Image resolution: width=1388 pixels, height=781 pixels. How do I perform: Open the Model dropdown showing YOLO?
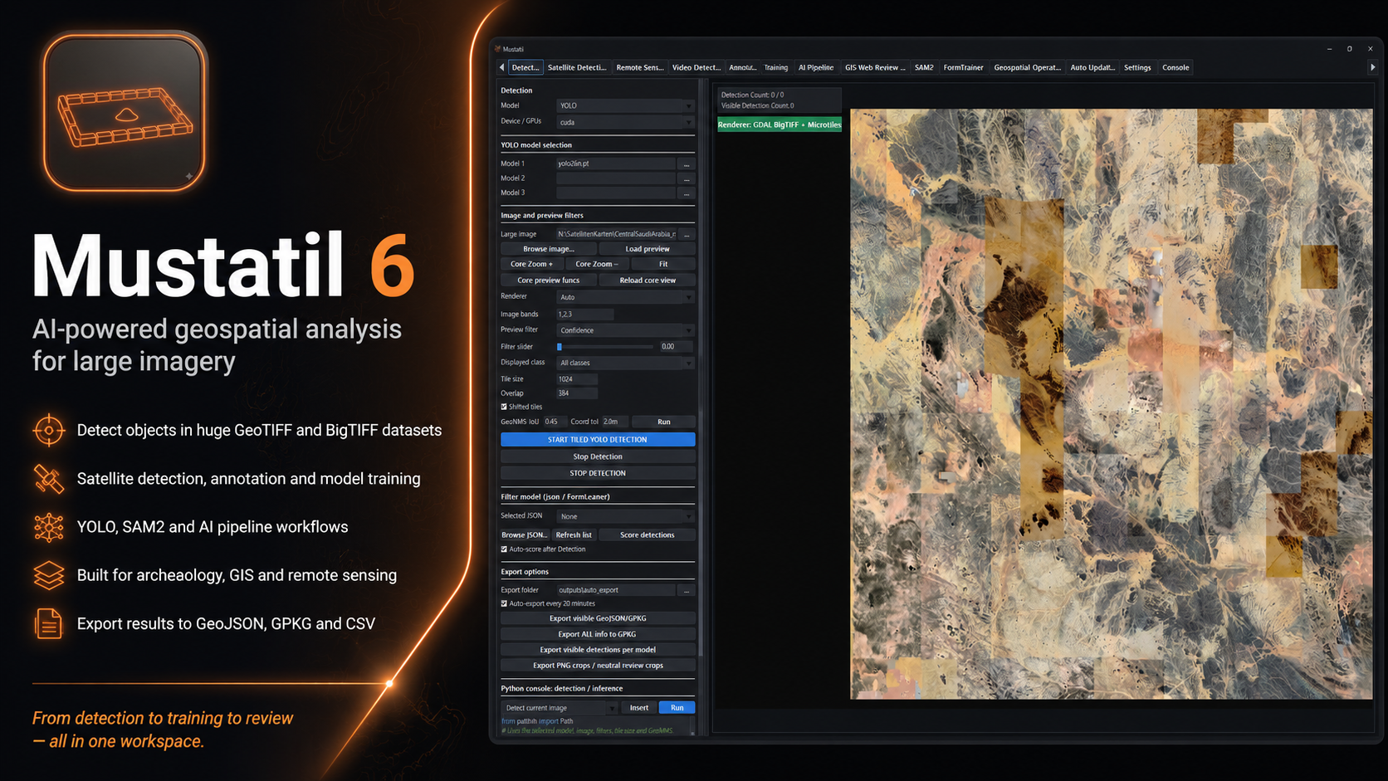tap(625, 105)
